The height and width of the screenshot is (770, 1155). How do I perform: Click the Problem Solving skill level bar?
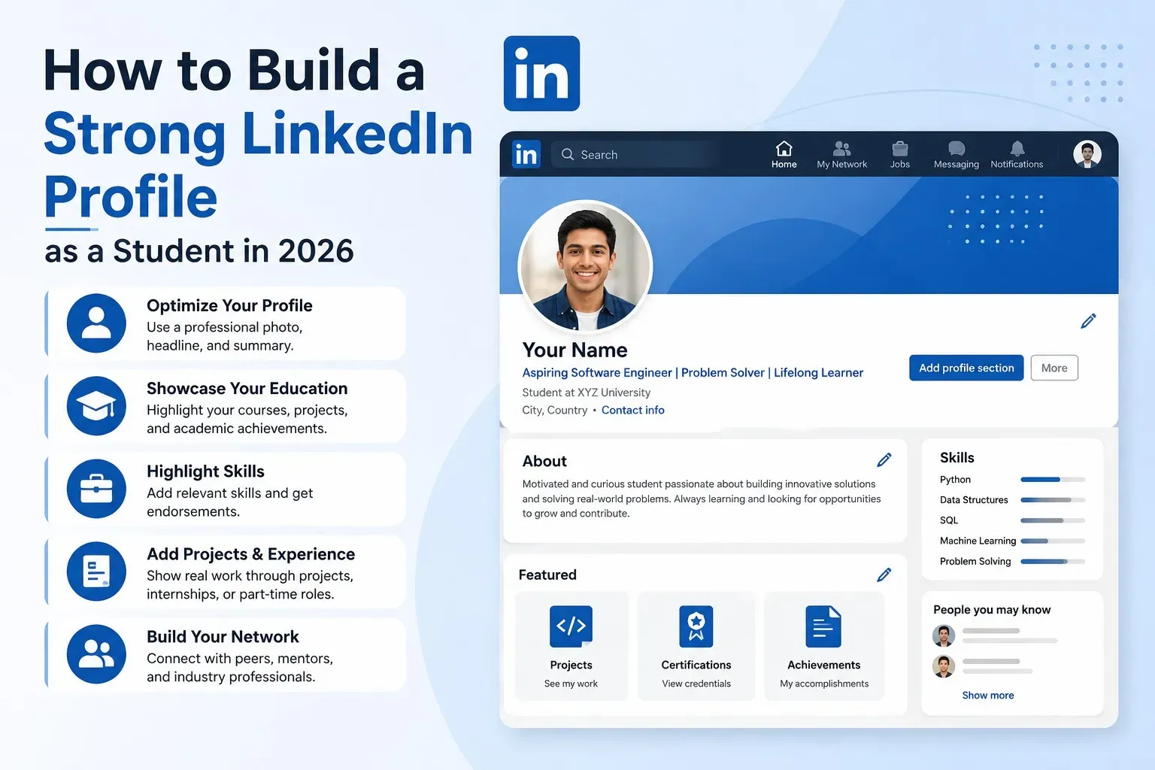point(1053,561)
